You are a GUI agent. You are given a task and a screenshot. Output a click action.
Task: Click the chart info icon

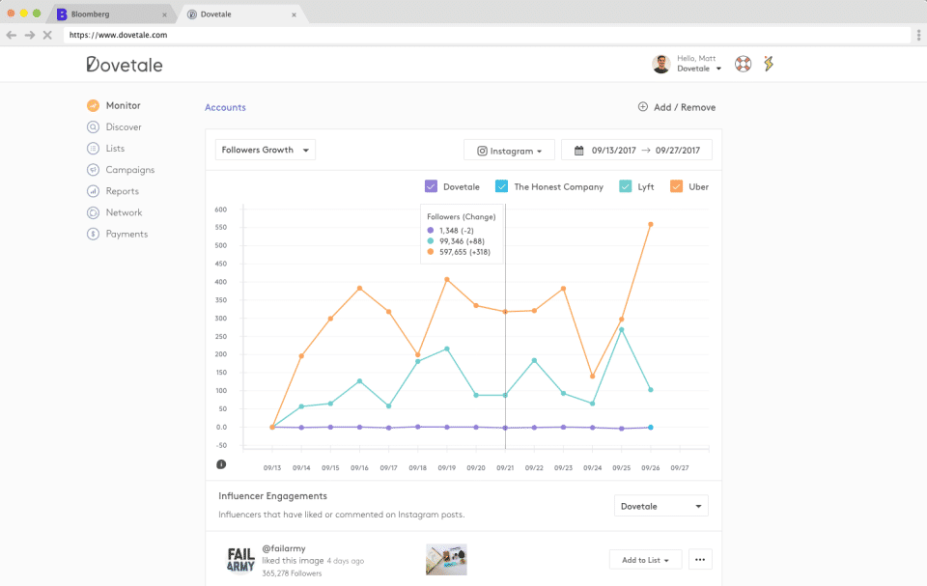(x=222, y=464)
